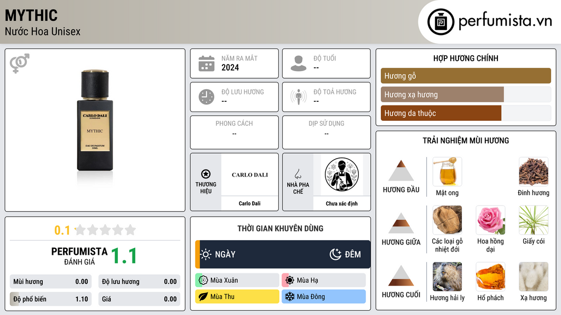Click the calendar icon for release year
Screen dimensions: 561x315
[207, 63]
